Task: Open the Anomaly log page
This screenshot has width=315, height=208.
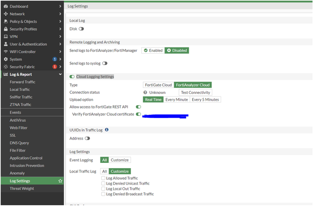Action: (17, 173)
